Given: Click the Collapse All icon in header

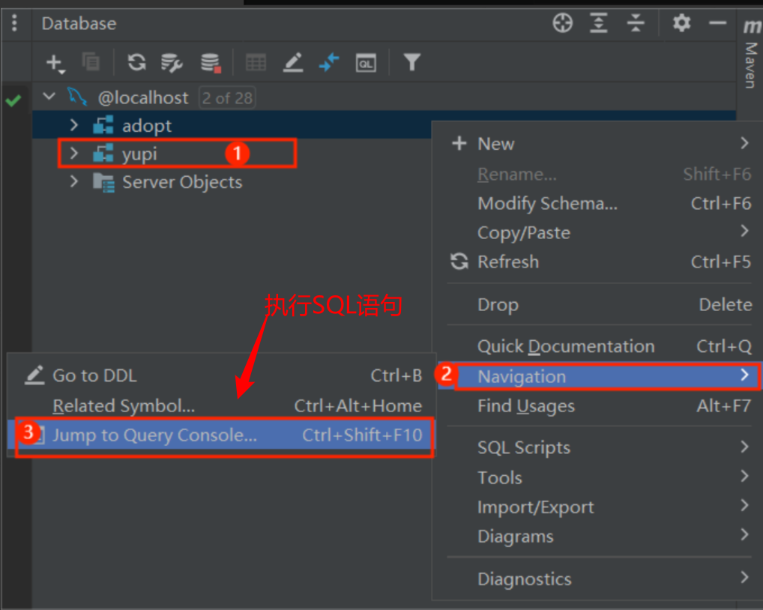Looking at the screenshot, I should pos(636,23).
